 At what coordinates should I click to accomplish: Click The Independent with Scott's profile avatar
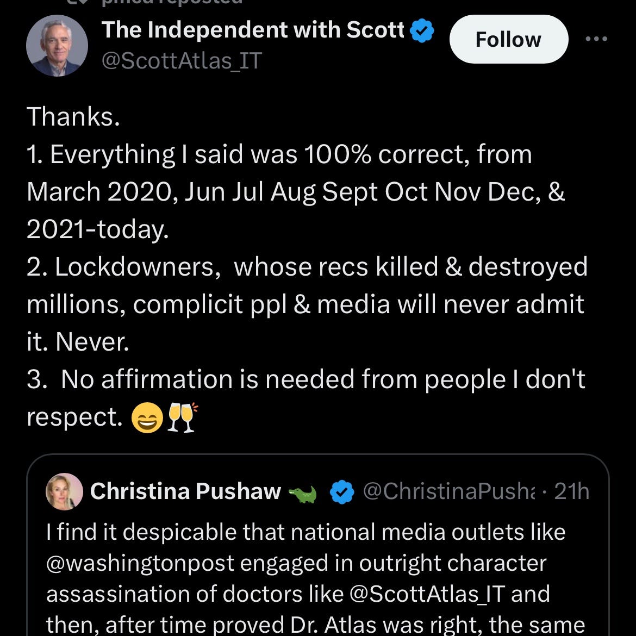tap(57, 45)
